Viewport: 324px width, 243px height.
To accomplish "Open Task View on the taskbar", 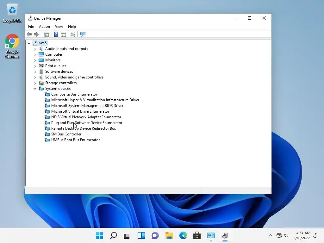I will (127, 235).
